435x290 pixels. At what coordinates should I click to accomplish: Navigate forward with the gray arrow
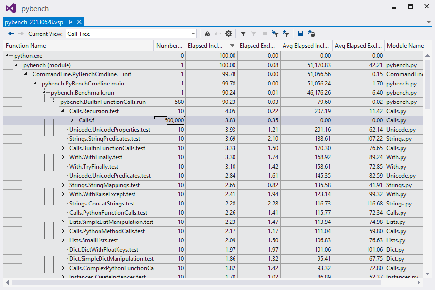pyautogui.click(x=21, y=34)
